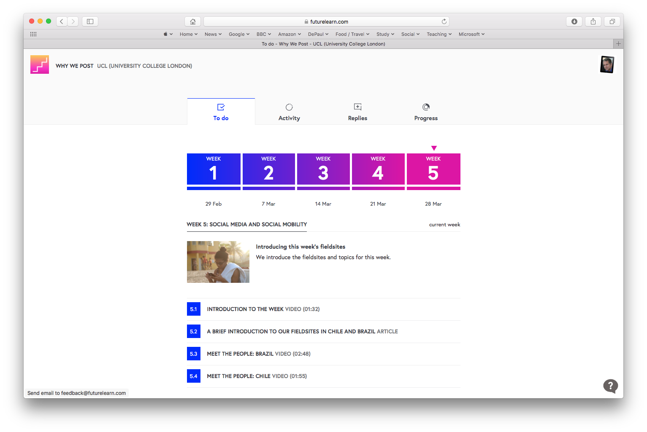Open the user profile avatar
Image resolution: width=647 pixels, height=432 pixels.
point(607,64)
